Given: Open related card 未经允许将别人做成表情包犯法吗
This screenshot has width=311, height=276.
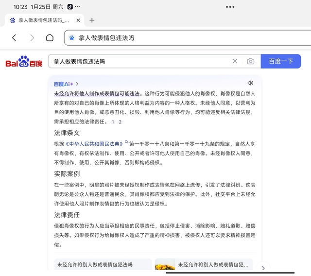Looking at the screenshot, I should click(x=102, y=265).
